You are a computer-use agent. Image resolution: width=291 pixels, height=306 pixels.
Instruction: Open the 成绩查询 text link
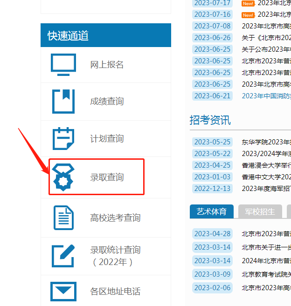(x=107, y=101)
